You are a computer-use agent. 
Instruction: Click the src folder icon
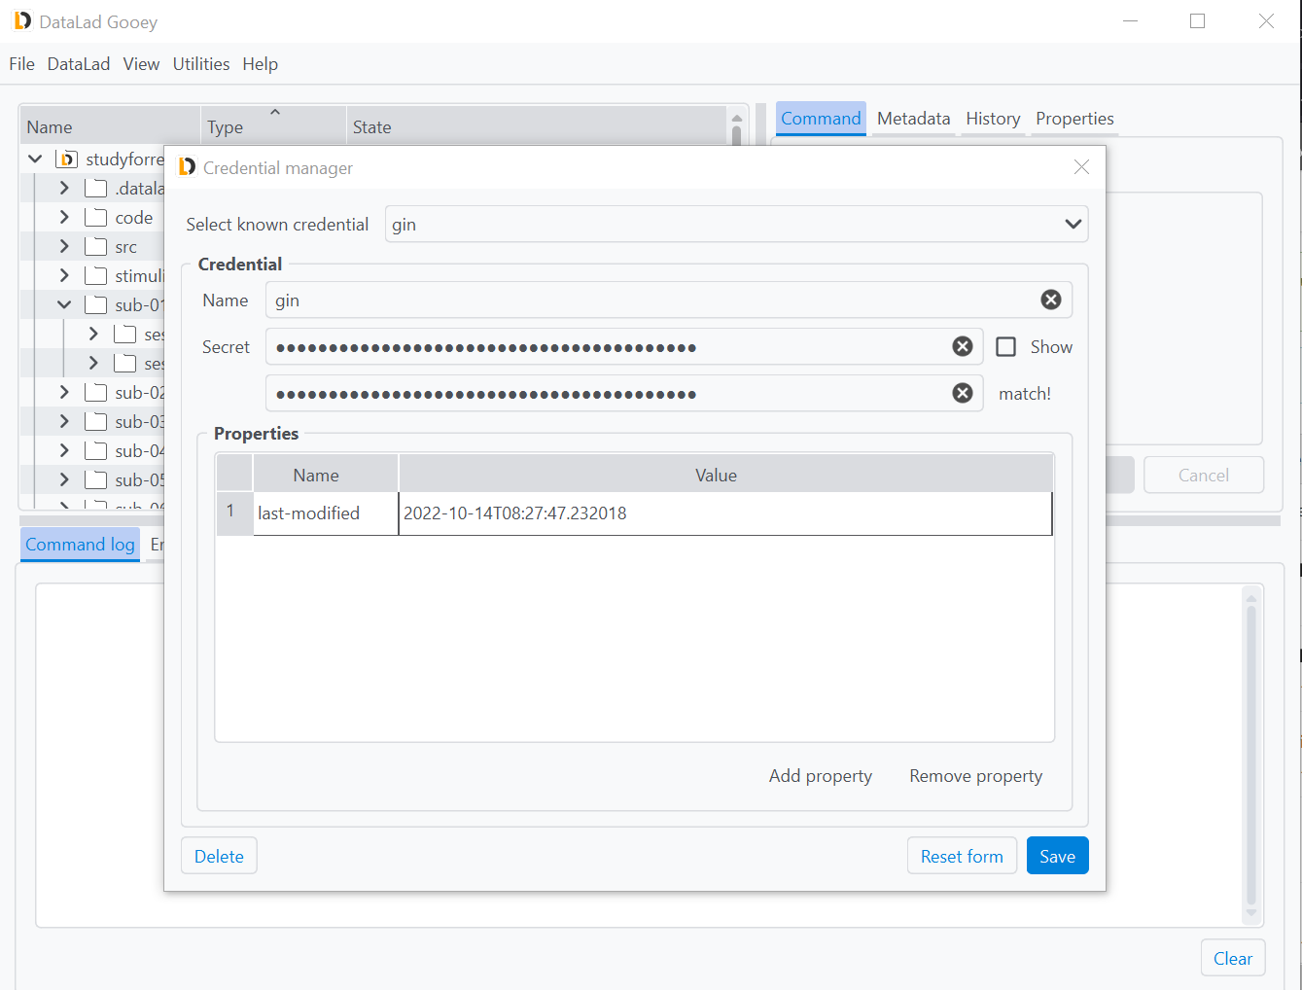[95, 247]
